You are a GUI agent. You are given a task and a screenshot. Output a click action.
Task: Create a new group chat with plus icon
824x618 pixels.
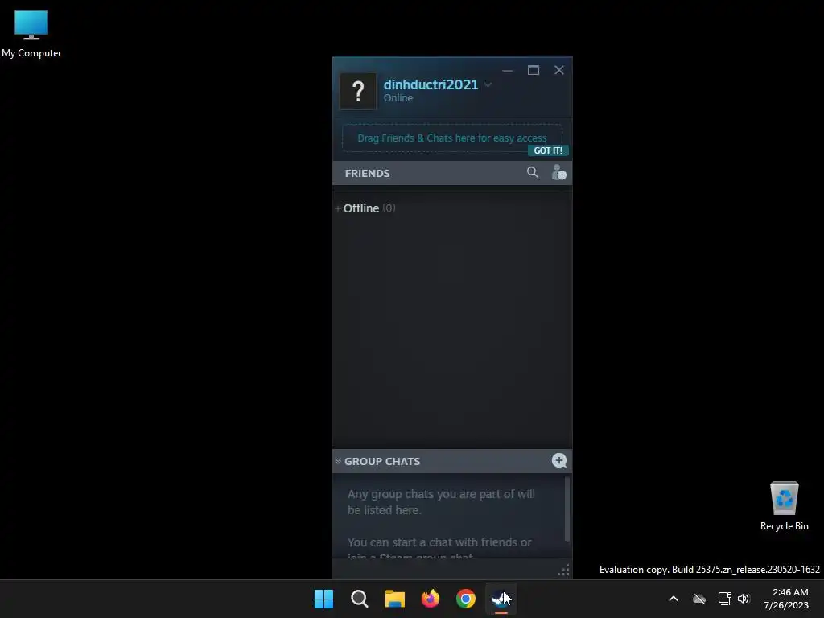[558, 461]
